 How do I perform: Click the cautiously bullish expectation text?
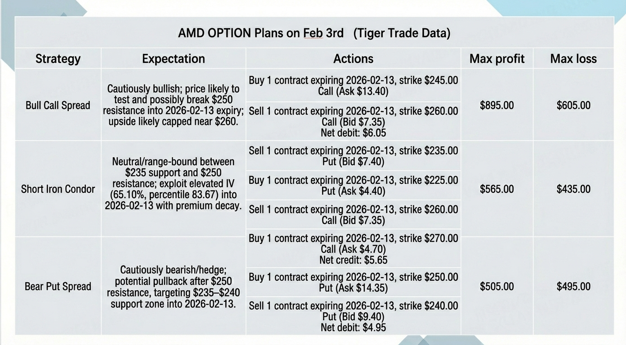[174, 105]
